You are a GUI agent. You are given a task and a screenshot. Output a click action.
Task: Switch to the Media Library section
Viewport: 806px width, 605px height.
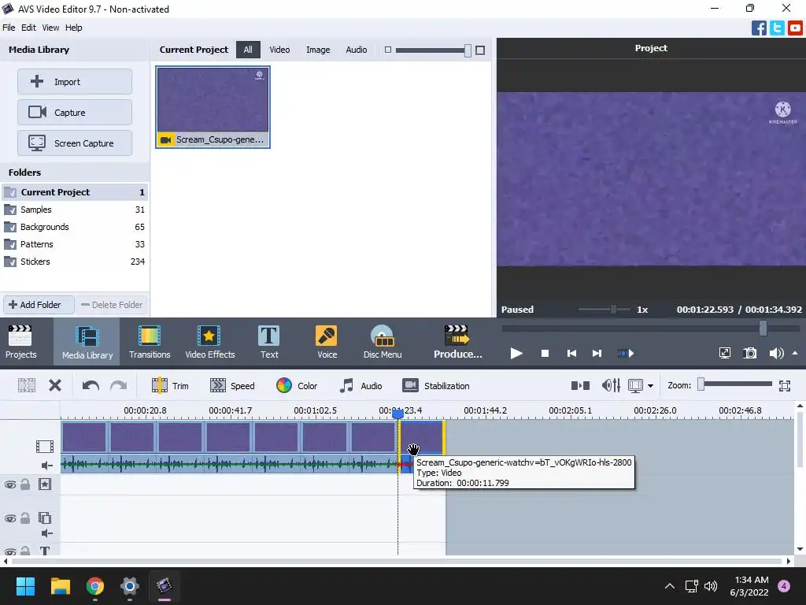(x=87, y=342)
